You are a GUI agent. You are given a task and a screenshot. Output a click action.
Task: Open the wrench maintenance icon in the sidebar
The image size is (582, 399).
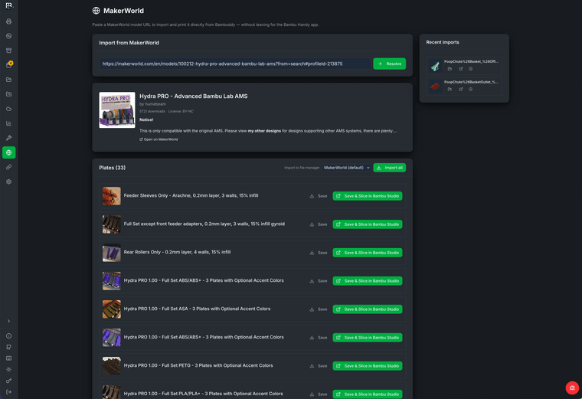[8, 138]
